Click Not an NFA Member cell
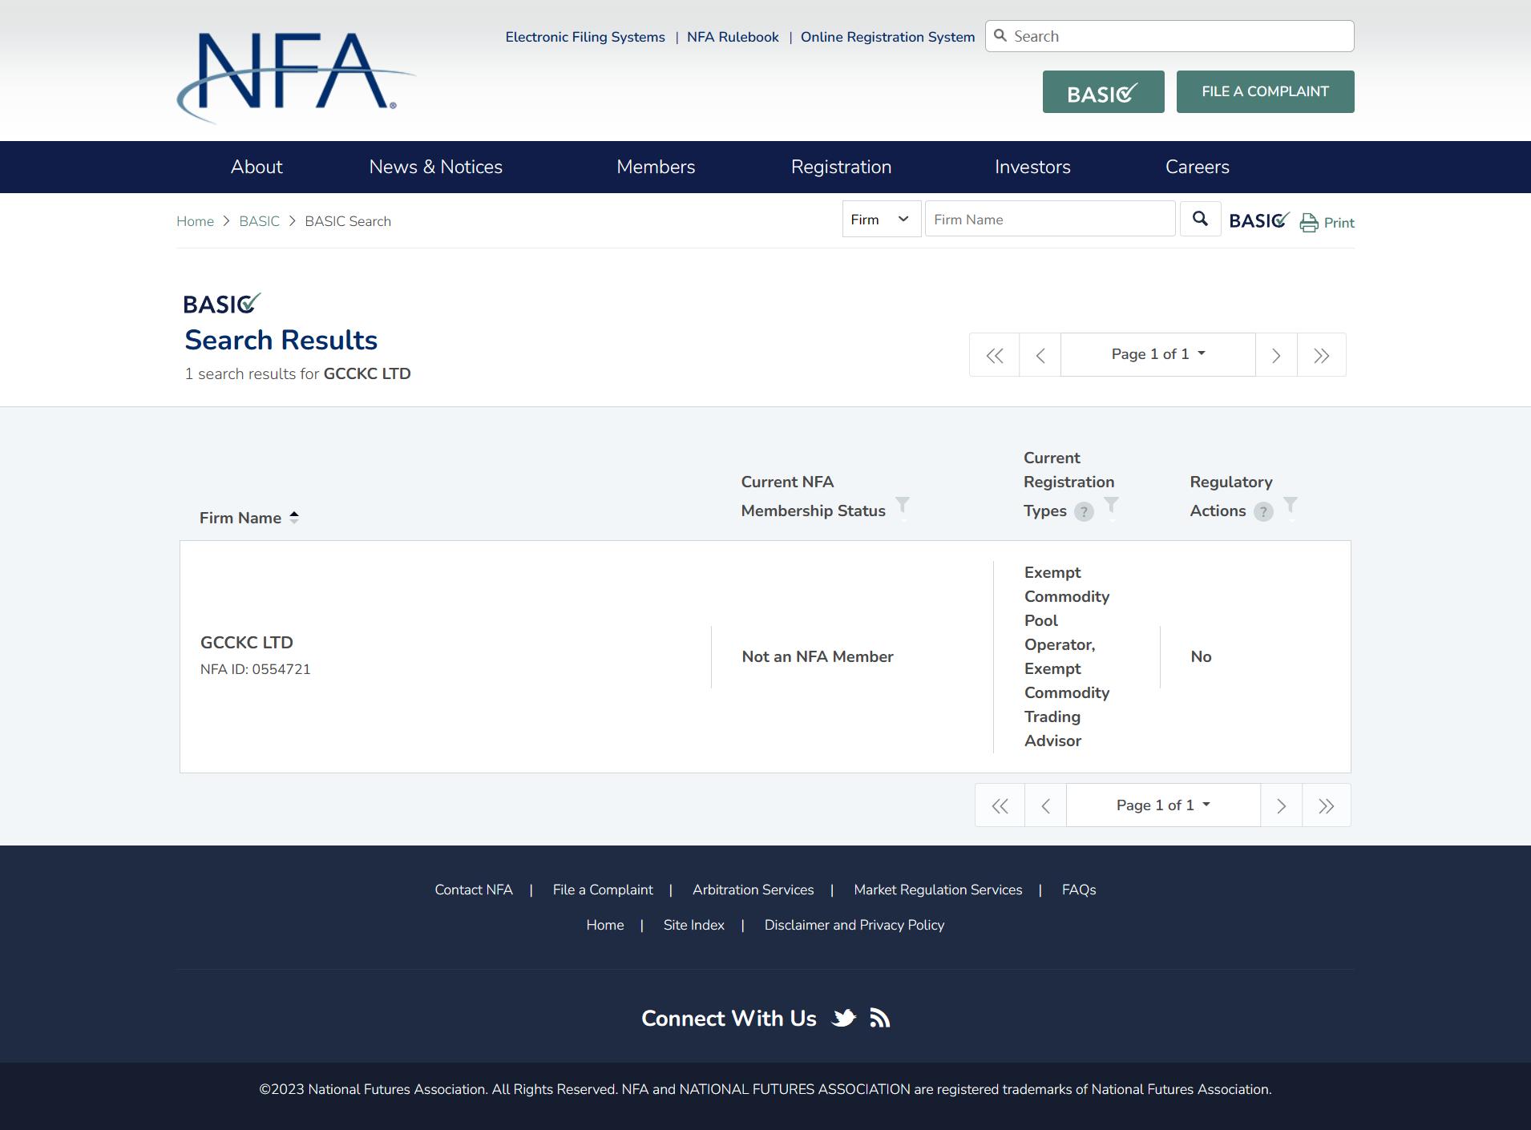1531x1130 pixels. tap(818, 656)
